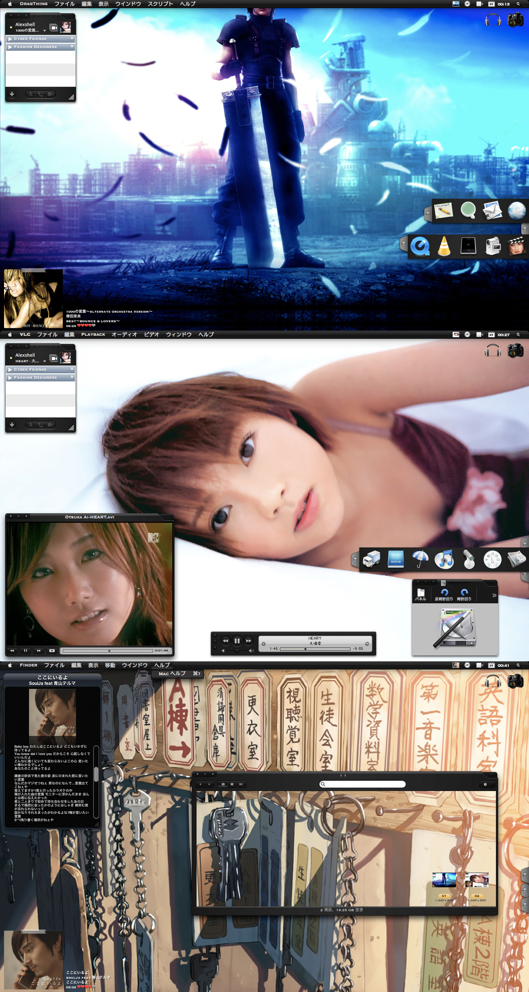Click the 時計回り rotate icon in iMountIt
Viewport: 529px width, 992px height.
tap(464, 594)
